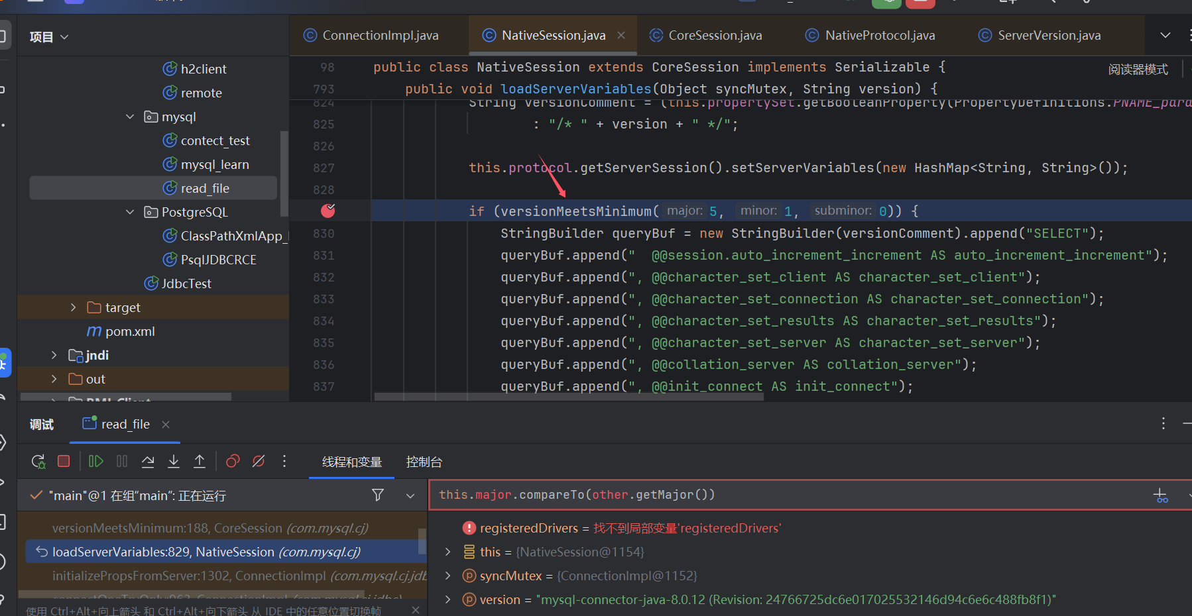This screenshot has height=616, width=1192.
Task: Open the pom.xml file
Action: point(121,331)
